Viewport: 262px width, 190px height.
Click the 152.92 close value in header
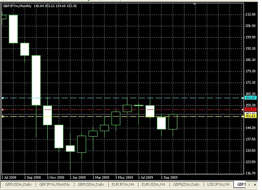tap(72, 6)
